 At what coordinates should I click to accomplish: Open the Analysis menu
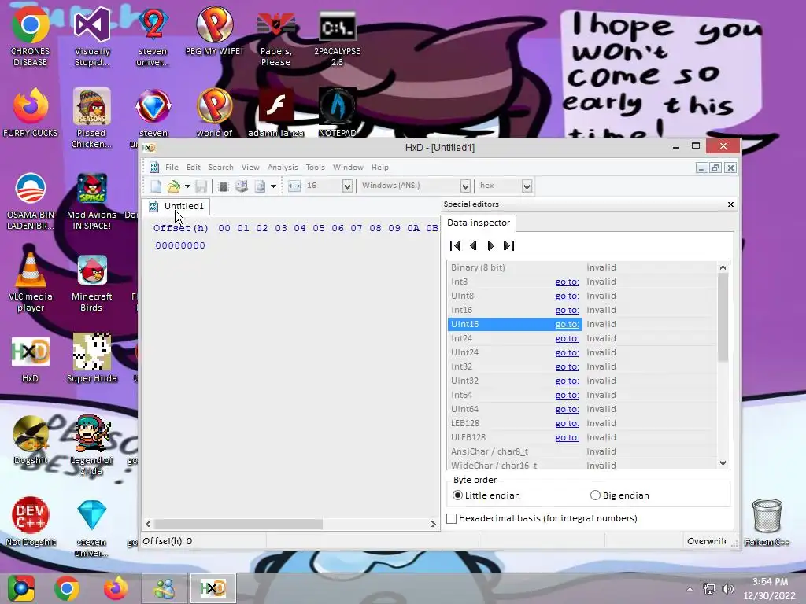pyautogui.click(x=283, y=168)
